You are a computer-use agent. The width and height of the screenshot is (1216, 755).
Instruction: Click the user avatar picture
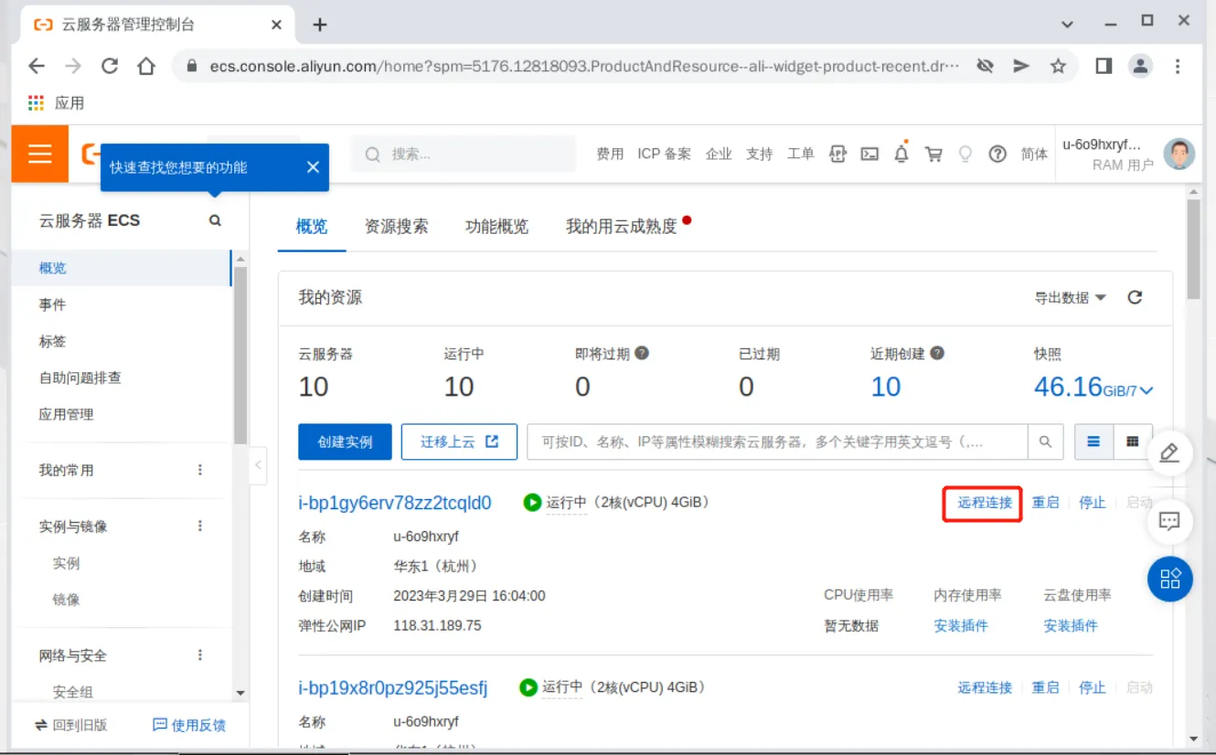[1179, 154]
